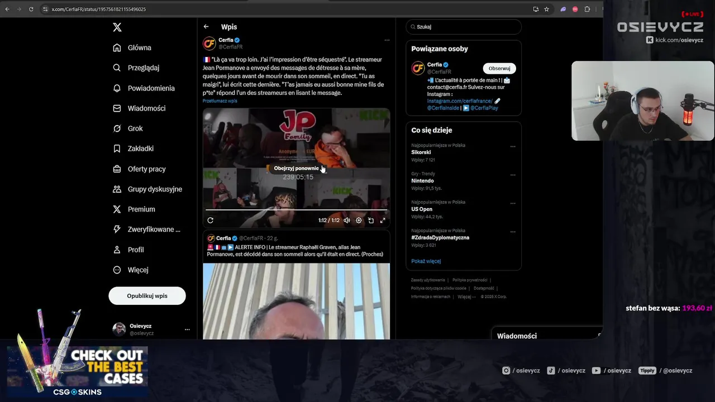The height and width of the screenshot is (402, 715).
Task: Open #ZdradaDyplomatyczna trend
Action: [x=440, y=238]
